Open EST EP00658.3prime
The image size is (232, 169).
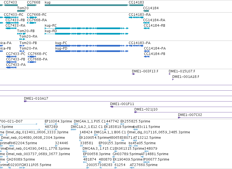tap(97, 154)
